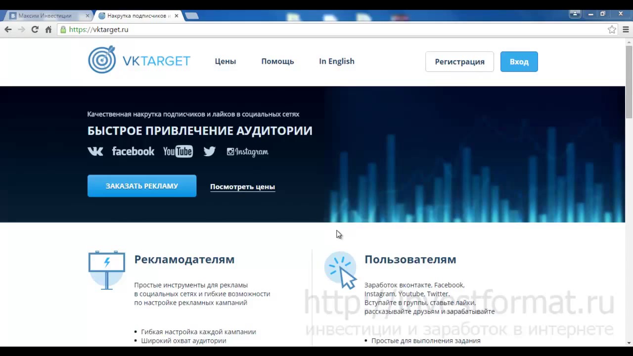Open the Цены menu item
633x356 pixels.
[x=226, y=61]
